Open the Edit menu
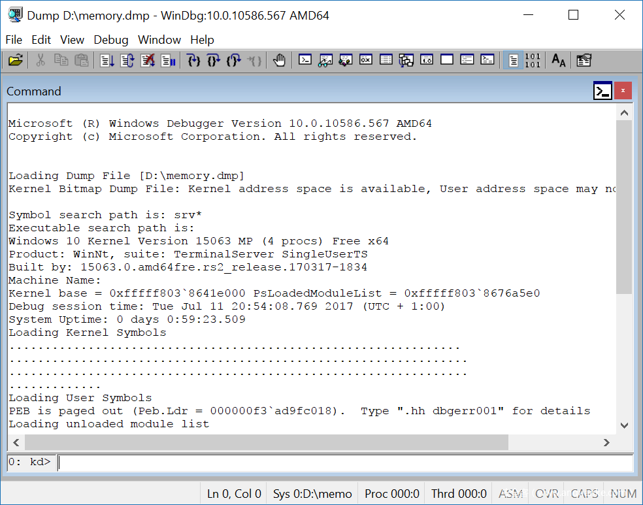The height and width of the screenshot is (505, 643). click(41, 40)
